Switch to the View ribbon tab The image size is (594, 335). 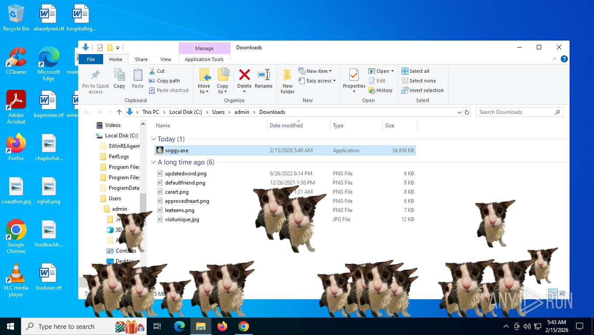(166, 59)
